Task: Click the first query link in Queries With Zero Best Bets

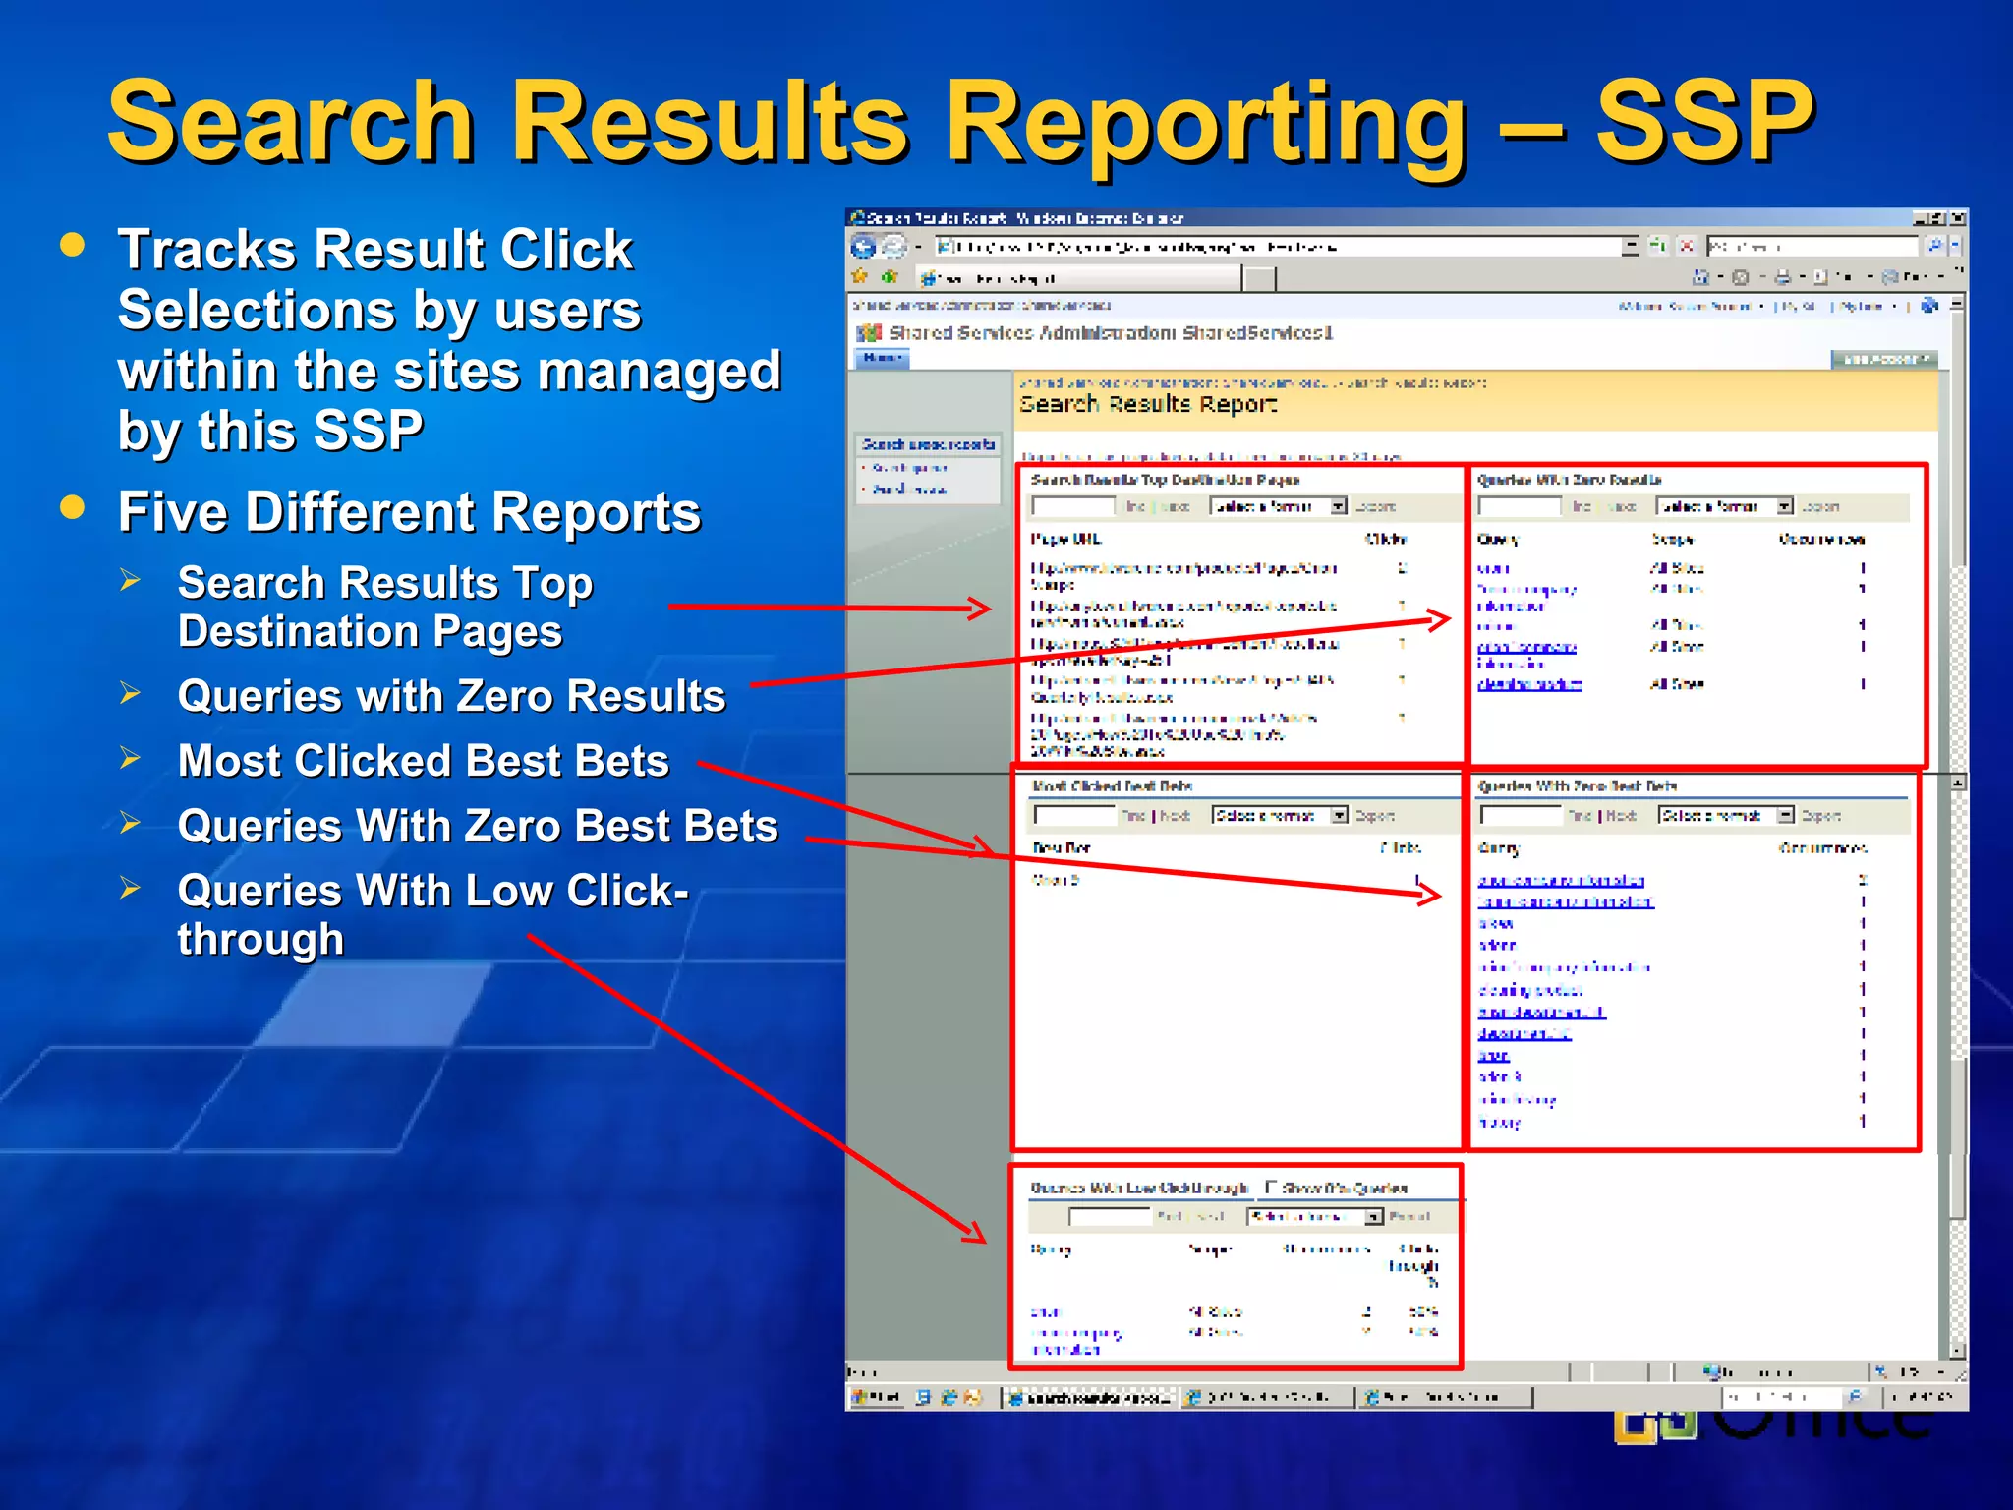Action: 1561,880
